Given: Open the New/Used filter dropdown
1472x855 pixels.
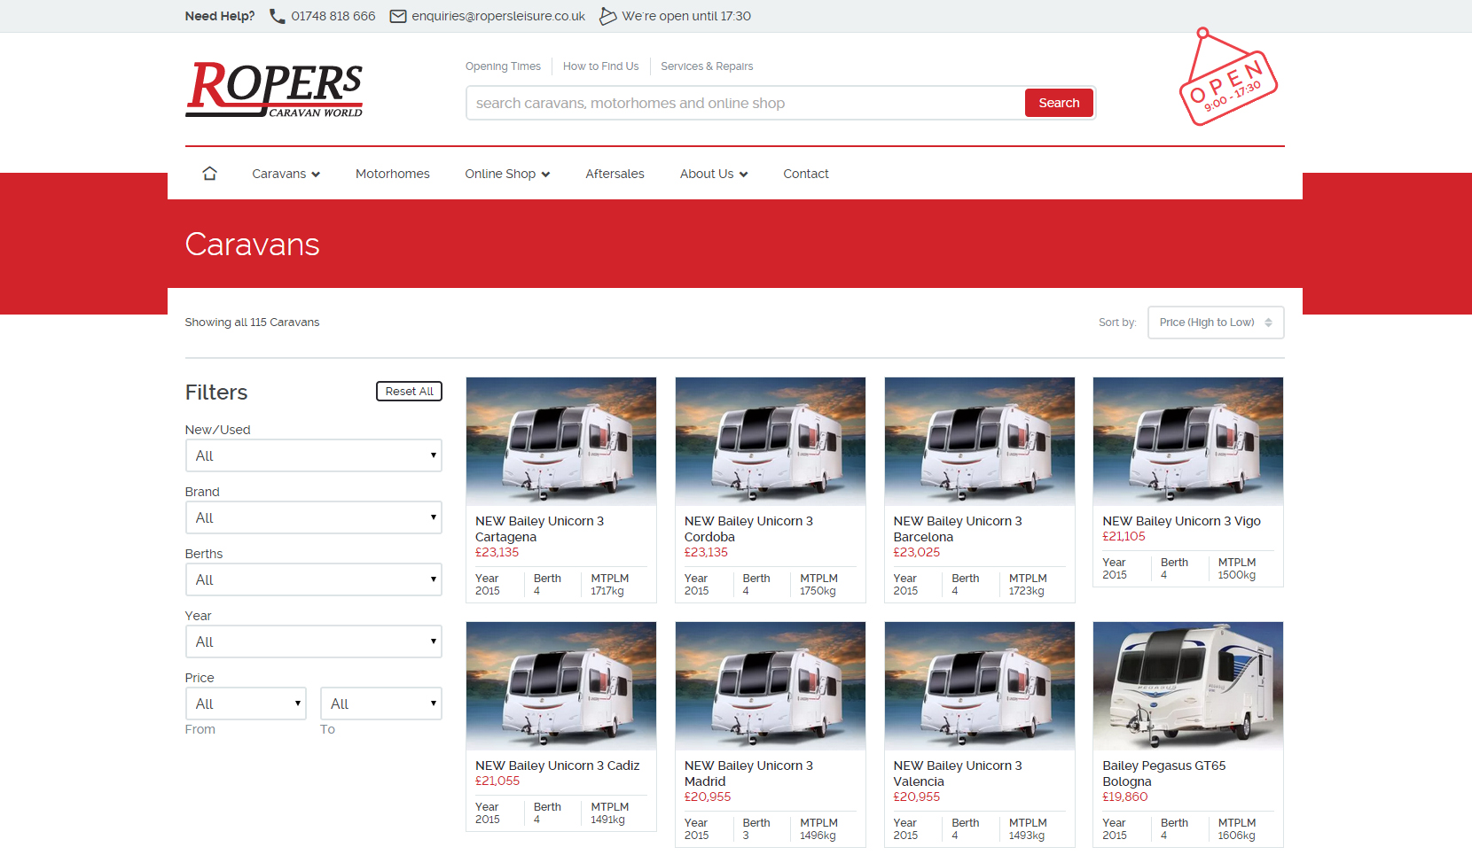Looking at the screenshot, I should 313,455.
